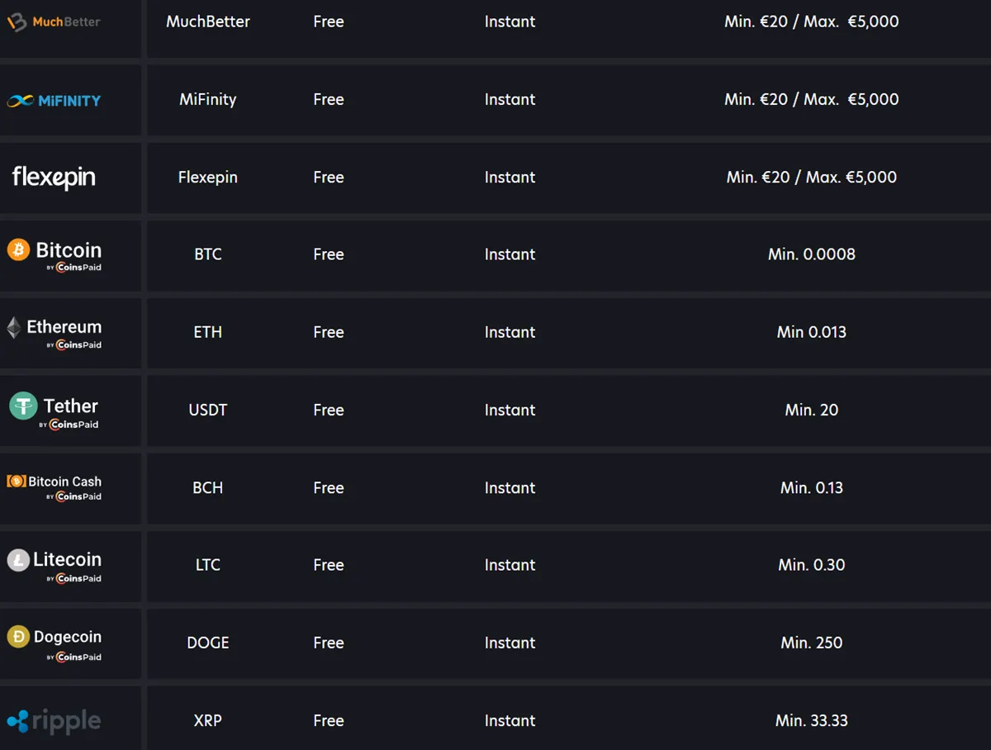This screenshot has width=991, height=750.
Task: Click the Bitcoin Min. 0.0008 limit
Action: click(x=812, y=254)
